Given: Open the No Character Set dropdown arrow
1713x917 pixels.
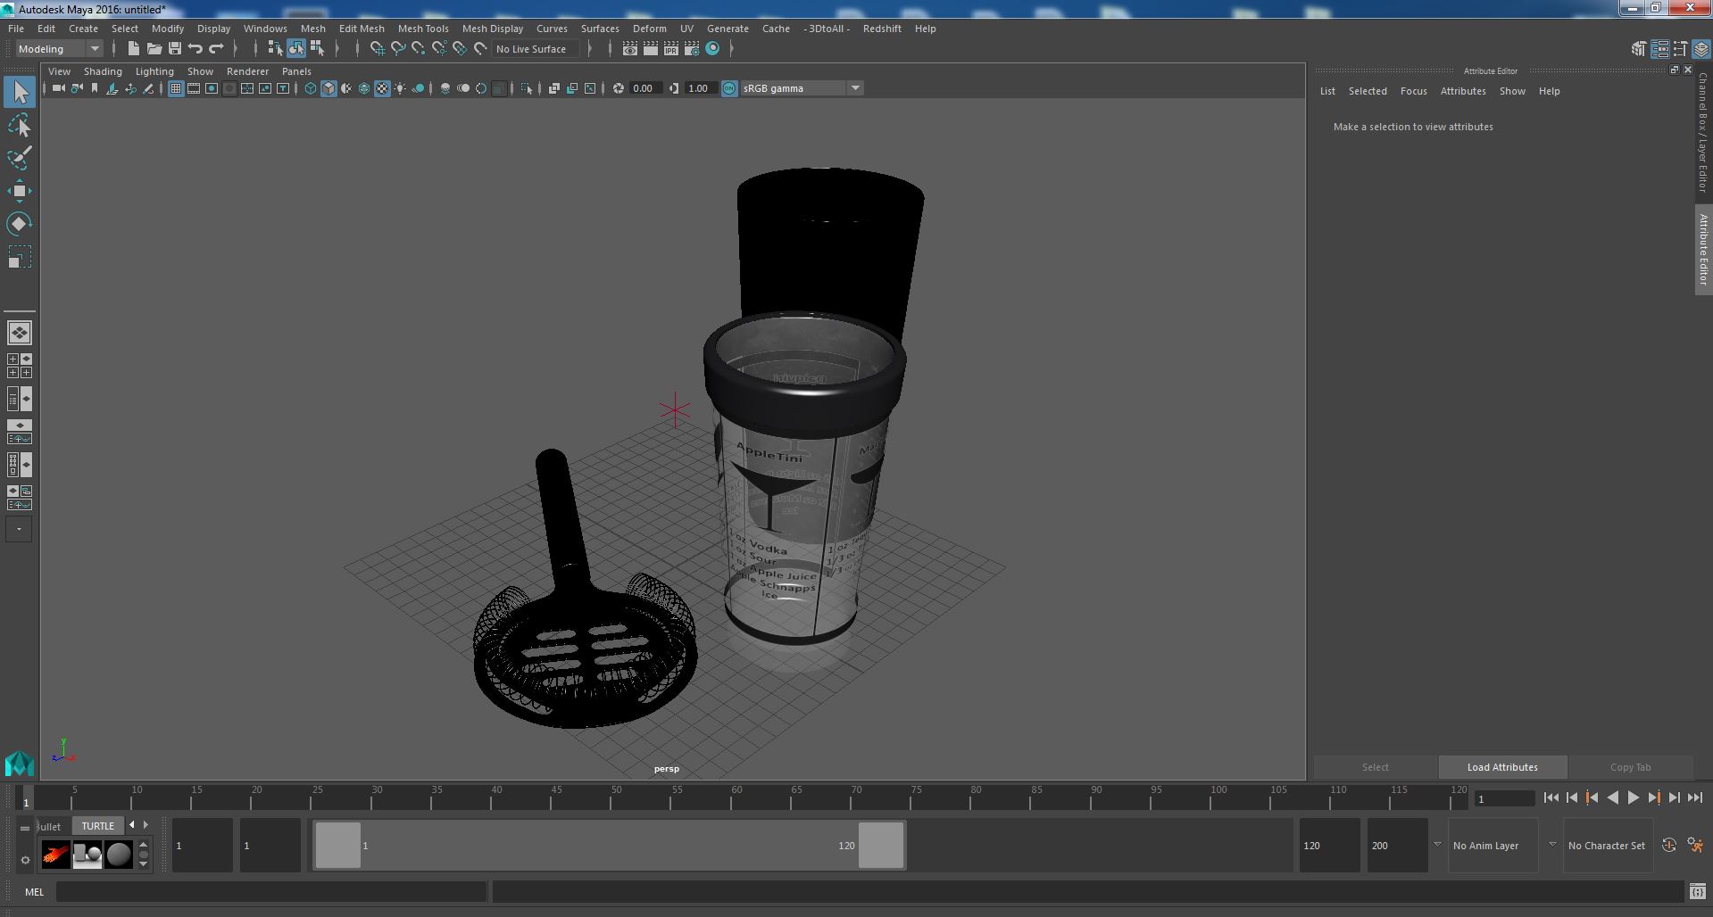Looking at the screenshot, I should 1552,845.
